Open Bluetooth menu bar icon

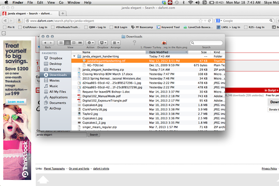click(x=184, y=2)
